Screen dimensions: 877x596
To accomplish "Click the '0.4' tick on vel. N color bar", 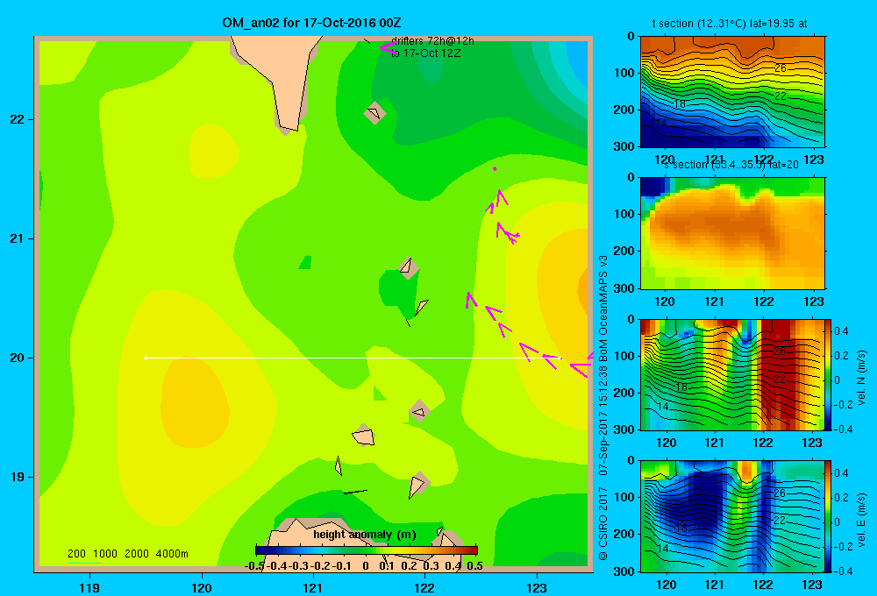I will (841, 331).
